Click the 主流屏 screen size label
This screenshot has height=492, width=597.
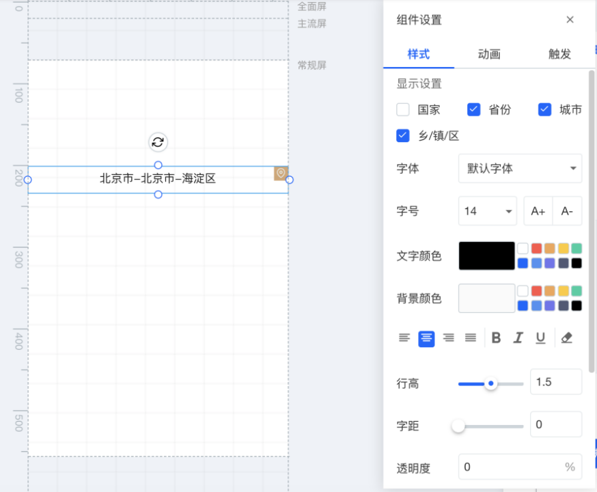click(312, 24)
